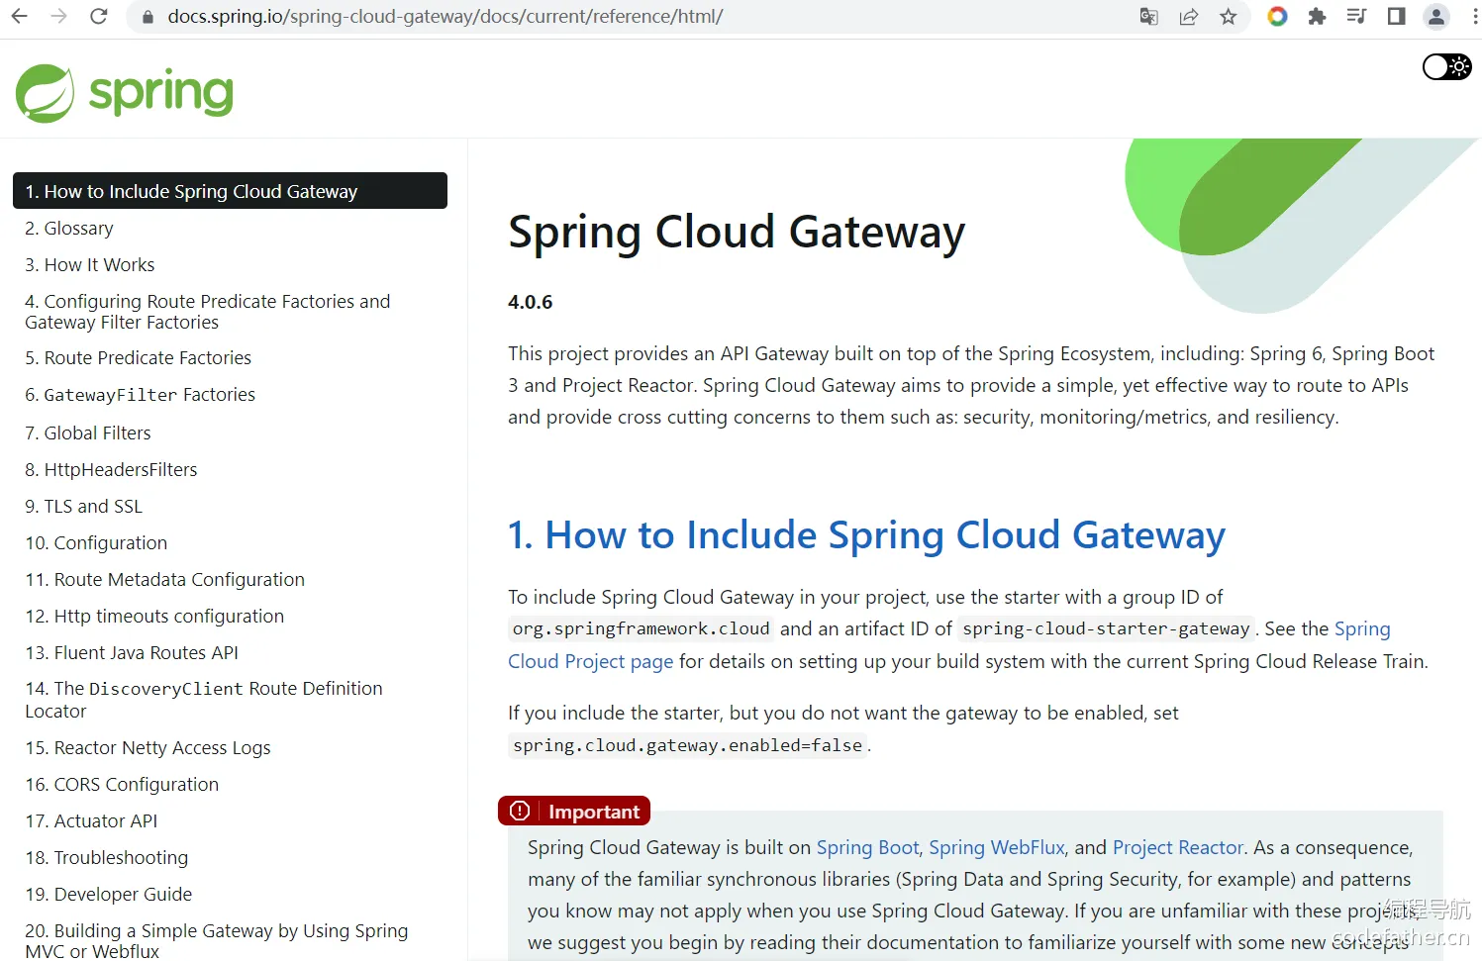
Task: Click the red 'Important' admonition label
Action: click(574, 812)
